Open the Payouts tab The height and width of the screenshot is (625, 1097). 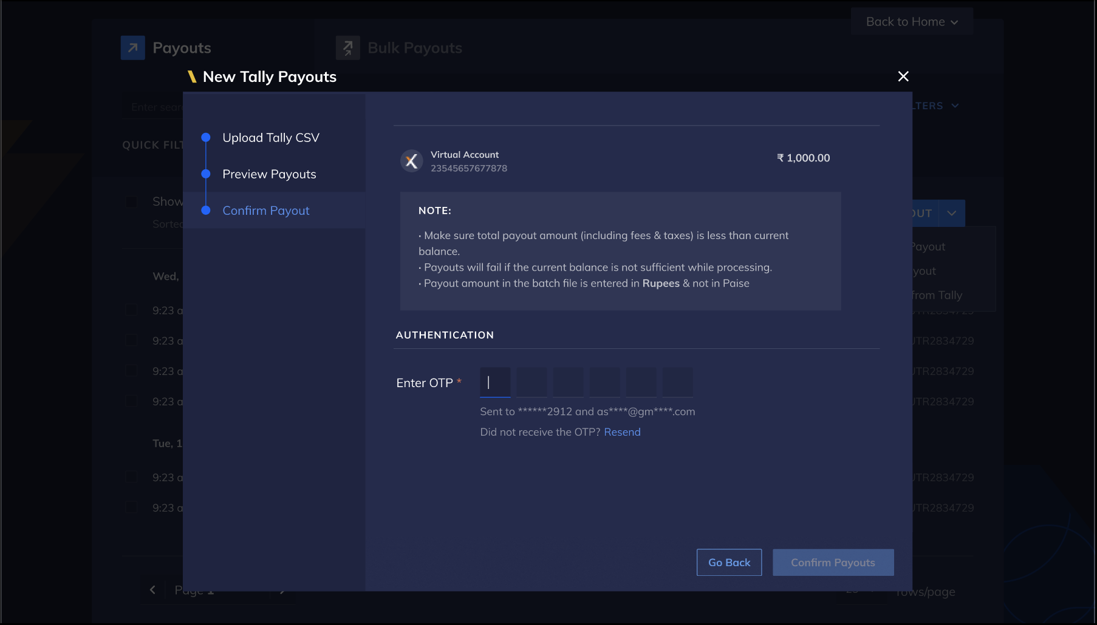click(x=166, y=48)
